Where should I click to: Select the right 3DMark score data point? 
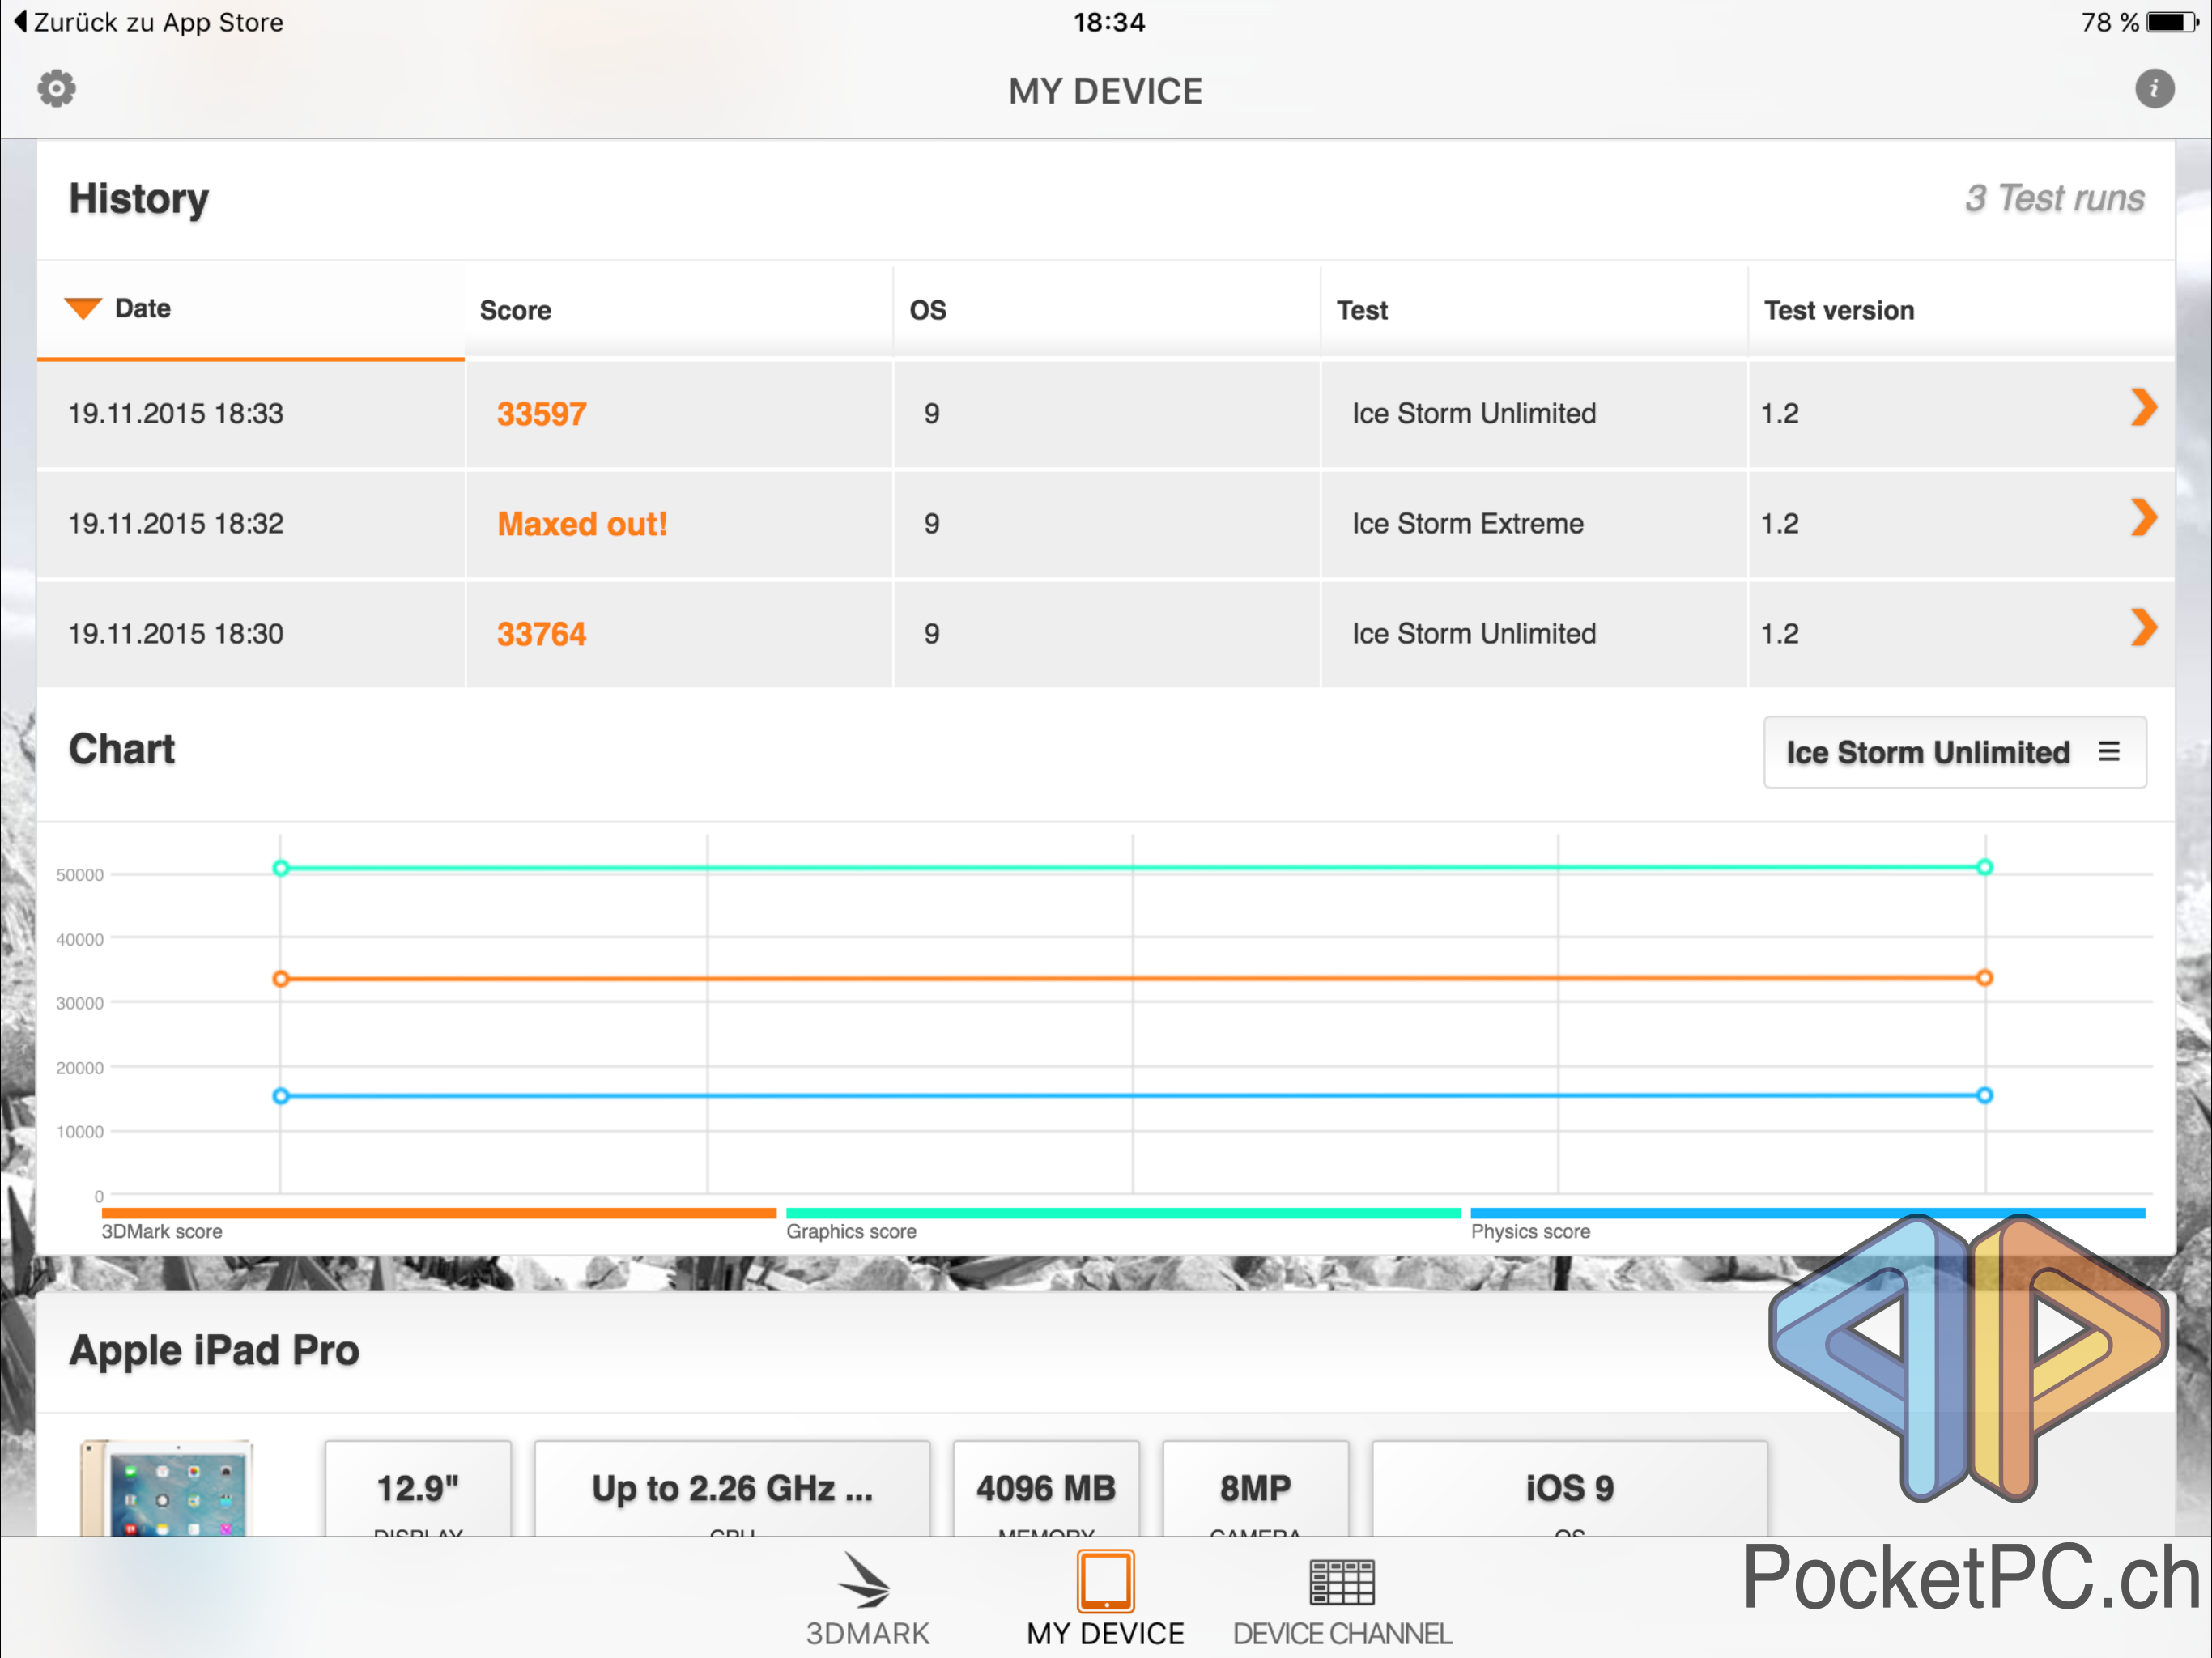click(1984, 978)
